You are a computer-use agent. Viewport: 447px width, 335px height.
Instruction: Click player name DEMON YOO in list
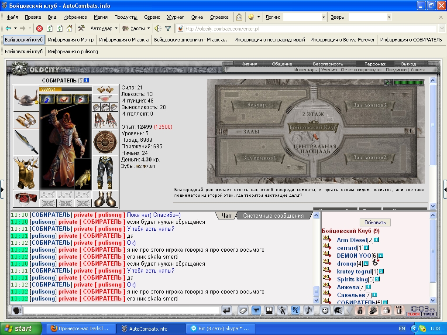tap(354, 256)
